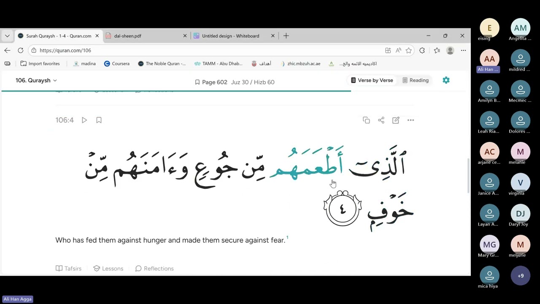Click page vertical scrollbar

(x=468, y=175)
